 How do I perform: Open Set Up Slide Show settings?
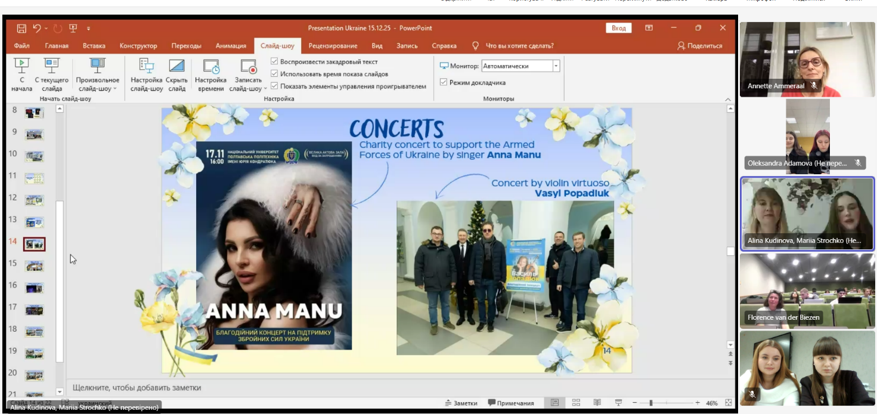tap(146, 66)
